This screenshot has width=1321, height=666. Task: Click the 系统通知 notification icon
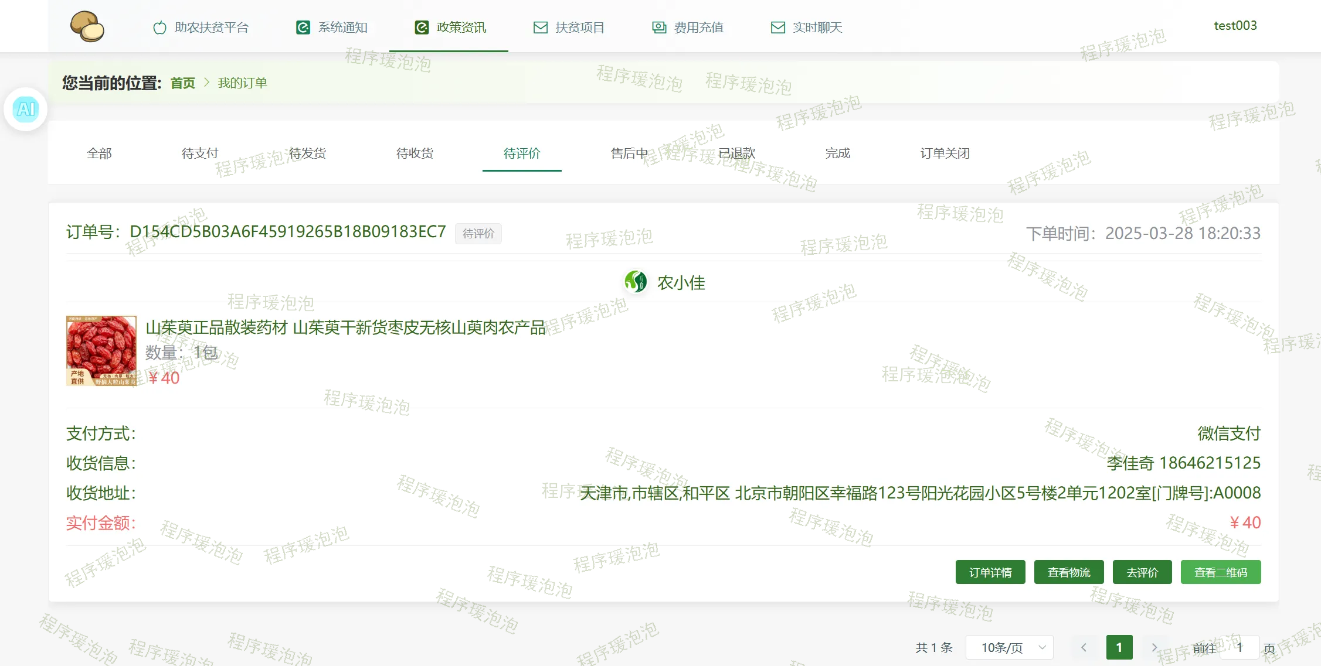click(x=303, y=28)
